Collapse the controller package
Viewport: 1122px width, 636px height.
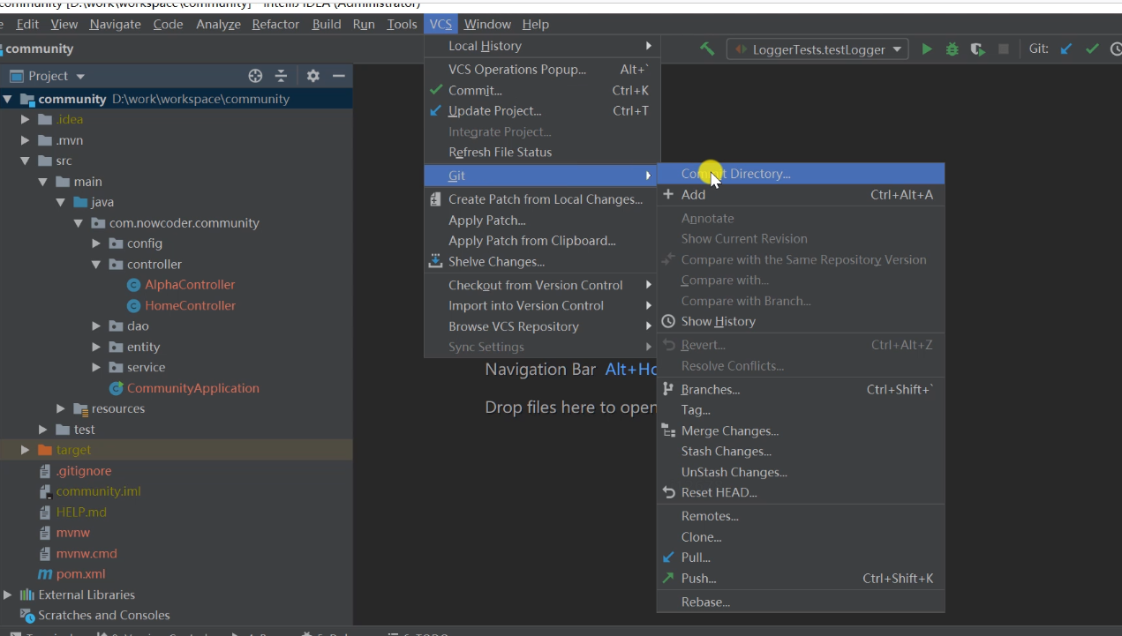click(96, 264)
